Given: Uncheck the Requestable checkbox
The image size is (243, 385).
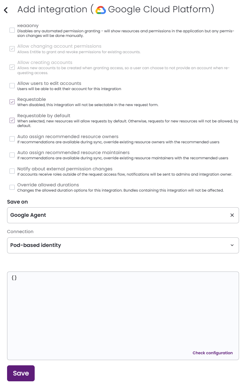Looking at the screenshot, I should (12, 102).
